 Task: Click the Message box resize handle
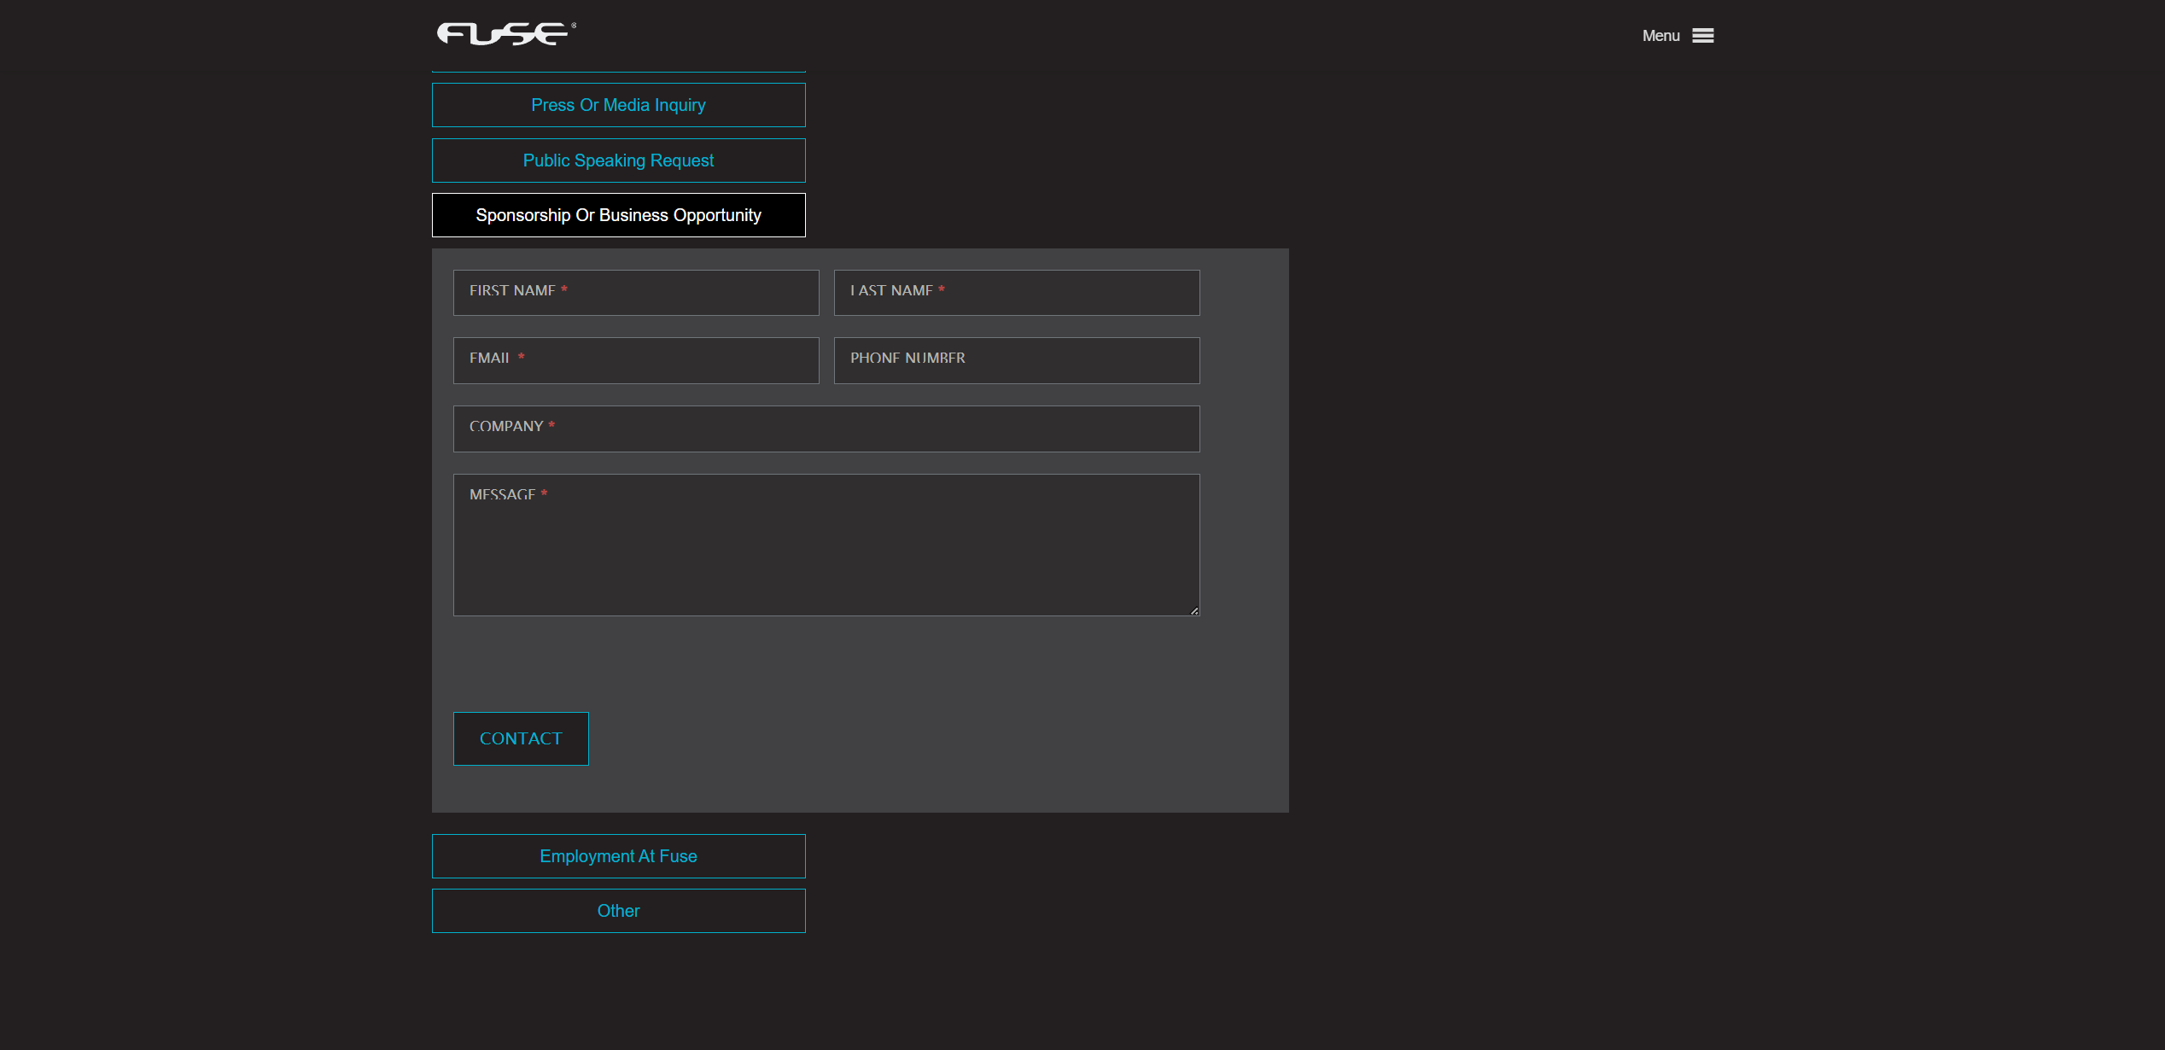tap(1193, 610)
